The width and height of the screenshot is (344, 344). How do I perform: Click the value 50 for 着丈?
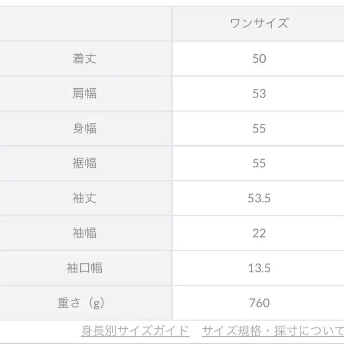pyautogui.click(x=258, y=58)
